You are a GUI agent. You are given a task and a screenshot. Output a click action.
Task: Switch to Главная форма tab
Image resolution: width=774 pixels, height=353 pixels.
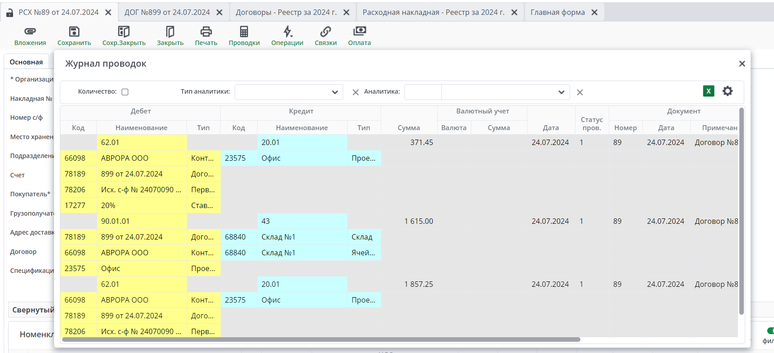tap(557, 12)
